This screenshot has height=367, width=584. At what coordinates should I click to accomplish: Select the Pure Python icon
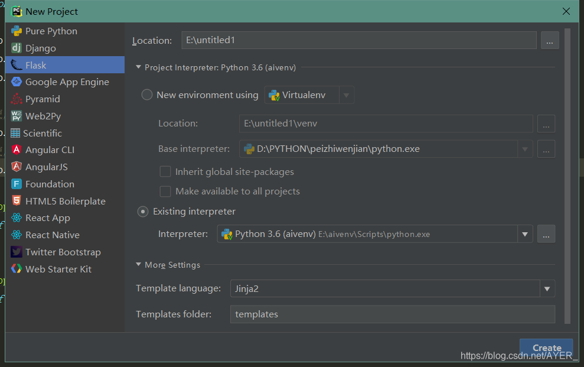tap(17, 31)
